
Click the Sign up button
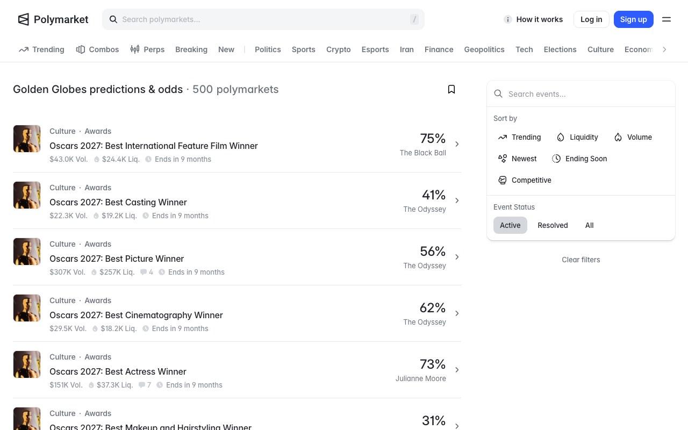pos(634,19)
